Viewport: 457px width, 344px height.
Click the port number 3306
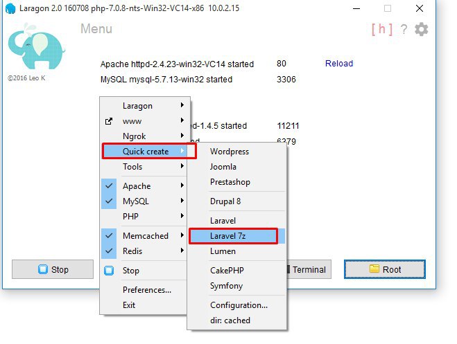[x=286, y=80]
